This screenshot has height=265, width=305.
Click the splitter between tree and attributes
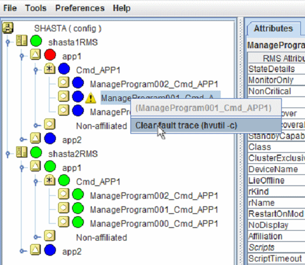coord(240,141)
